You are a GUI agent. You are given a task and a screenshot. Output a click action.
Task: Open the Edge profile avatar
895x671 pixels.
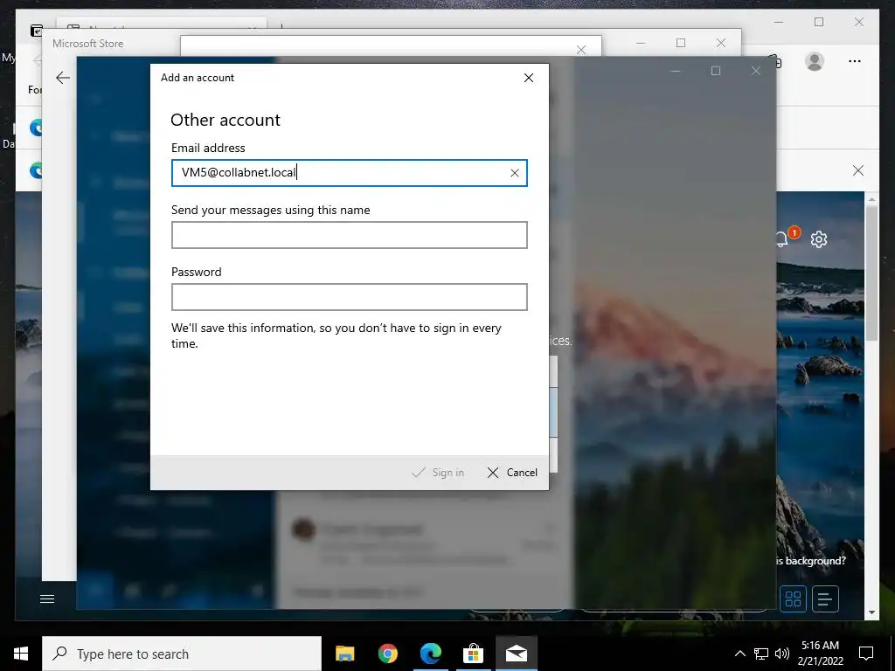(815, 61)
